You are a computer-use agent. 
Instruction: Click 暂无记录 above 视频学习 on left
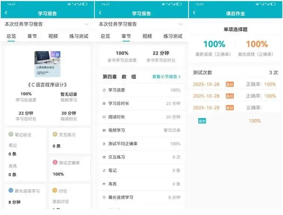(x=69, y=94)
